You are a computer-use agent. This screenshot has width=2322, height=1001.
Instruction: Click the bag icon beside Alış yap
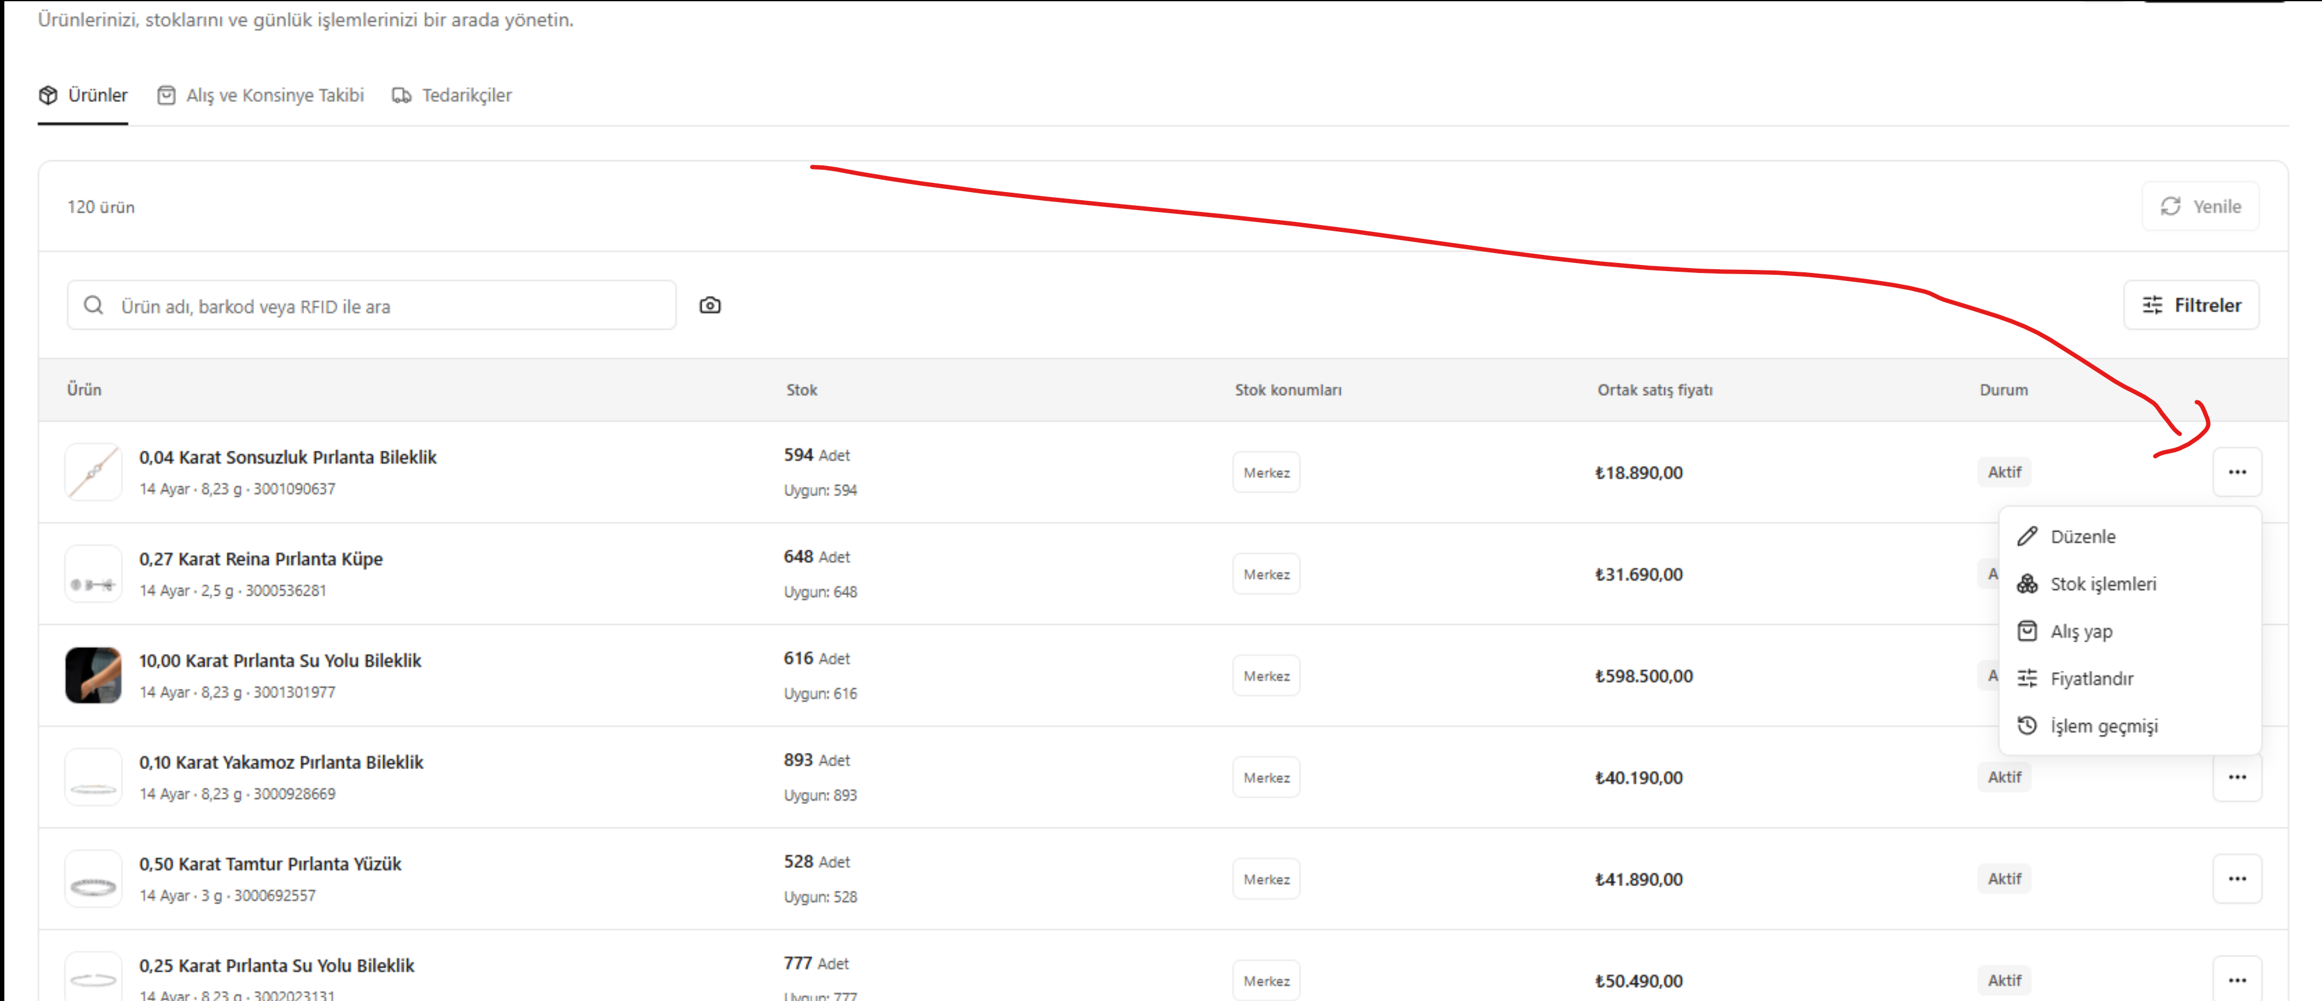click(x=2027, y=631)
